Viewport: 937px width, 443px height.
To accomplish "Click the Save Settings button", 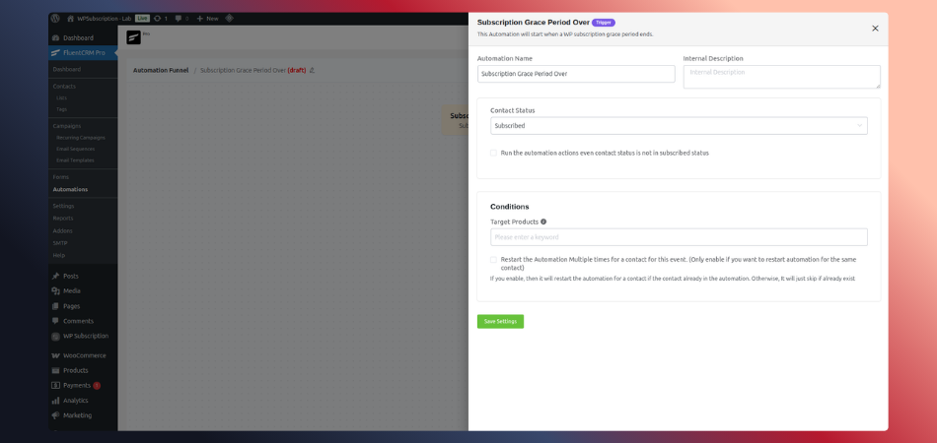I will 500,321.
